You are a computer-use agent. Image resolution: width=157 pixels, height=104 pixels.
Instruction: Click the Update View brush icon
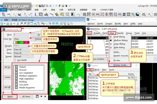coord(18,24)
